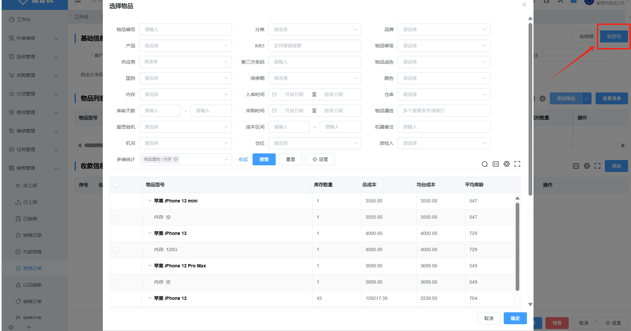Viewport: 631px width, 331px height.
Task: Click the blue 搜索 button
Action: [x=264, y=159]
